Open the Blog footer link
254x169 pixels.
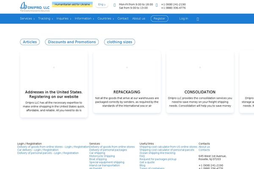(142, 165)
